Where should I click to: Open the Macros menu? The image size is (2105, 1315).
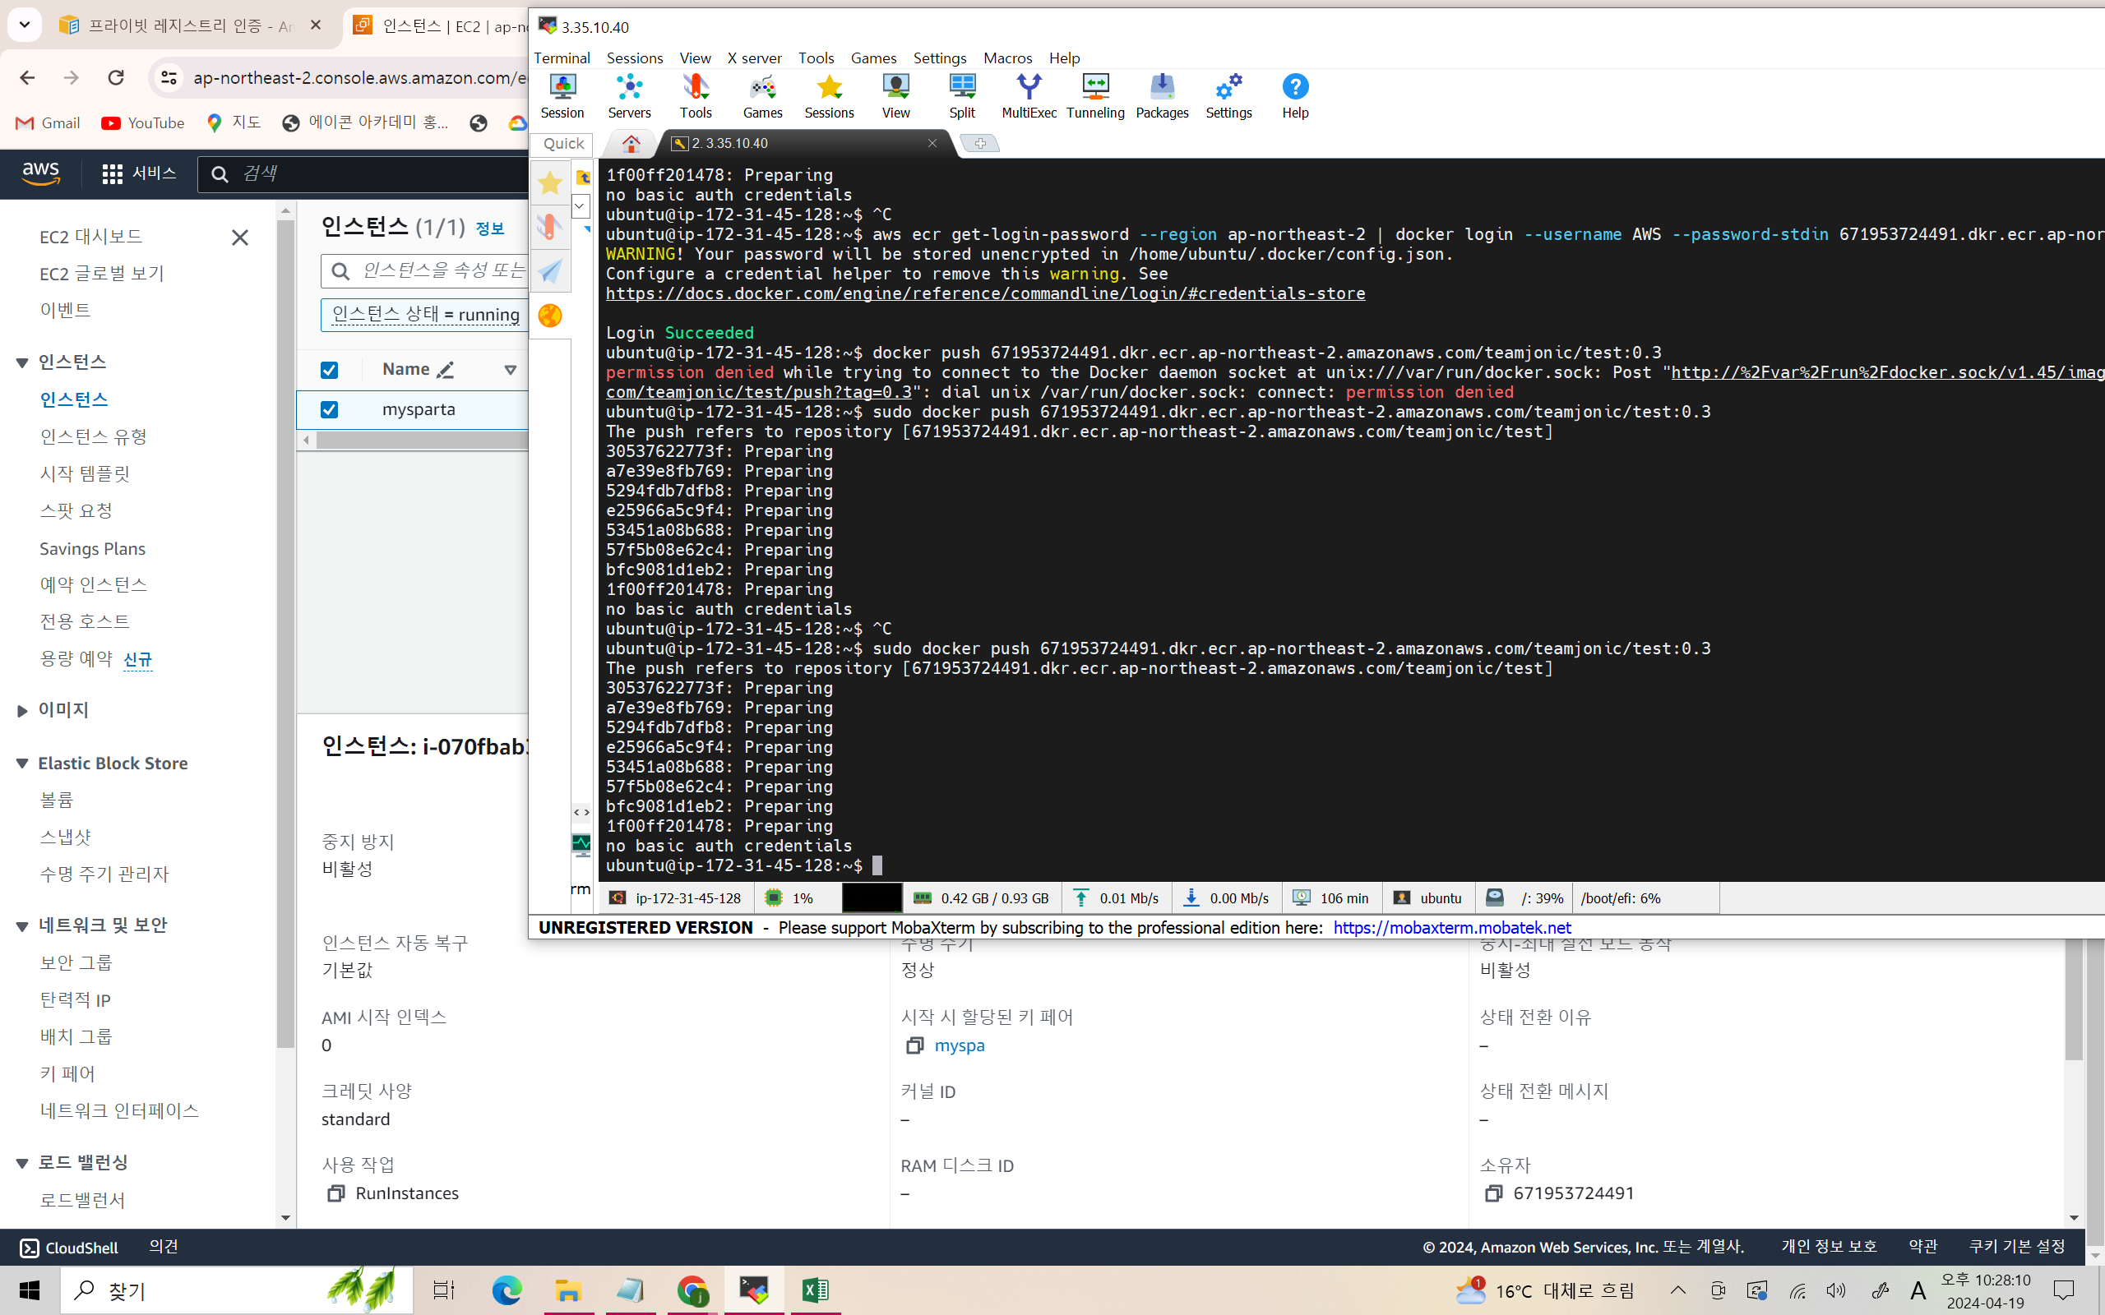coord(1007,58)
